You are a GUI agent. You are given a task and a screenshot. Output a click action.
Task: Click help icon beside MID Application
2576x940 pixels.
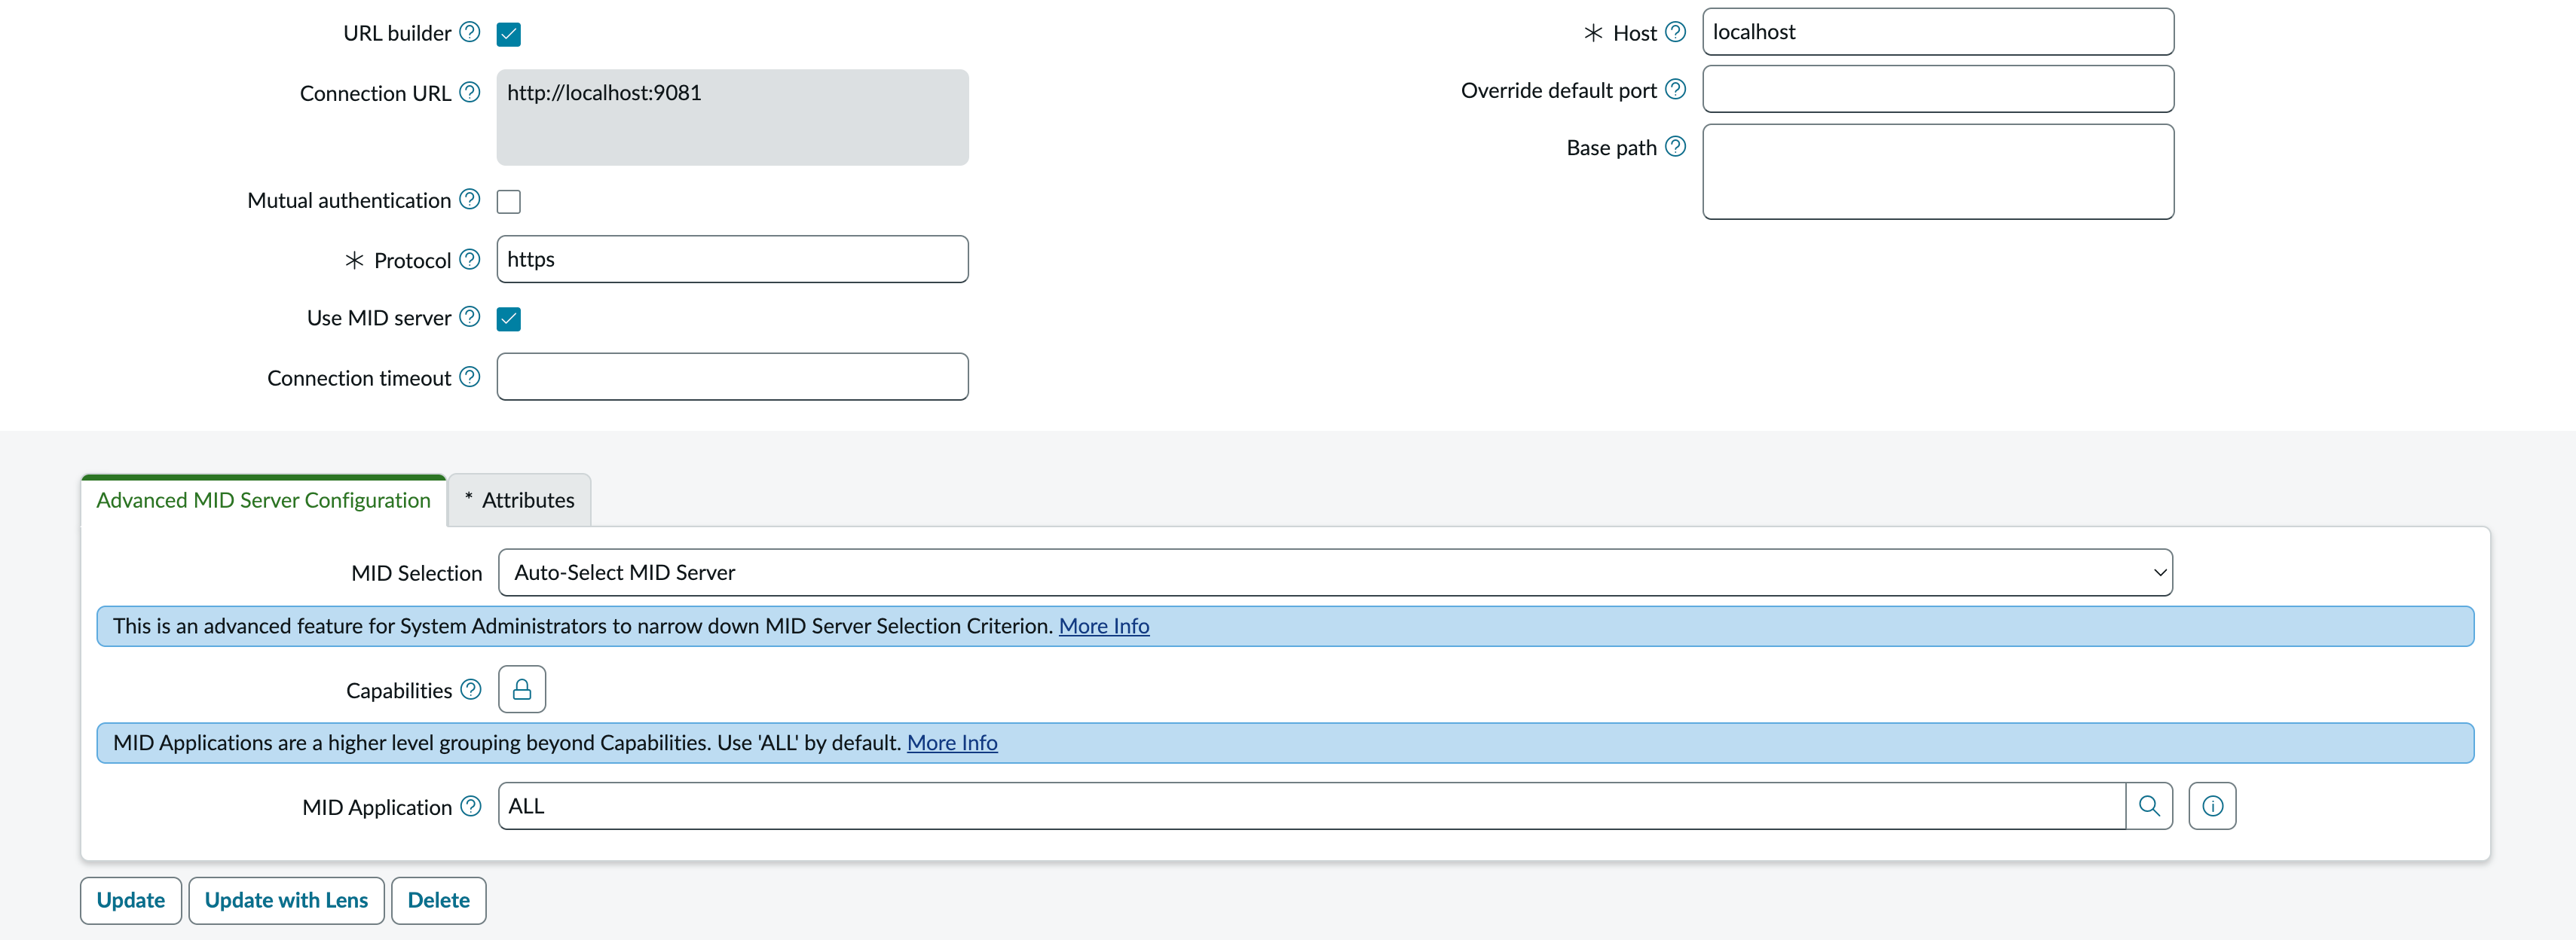click(x=470, y=806)
